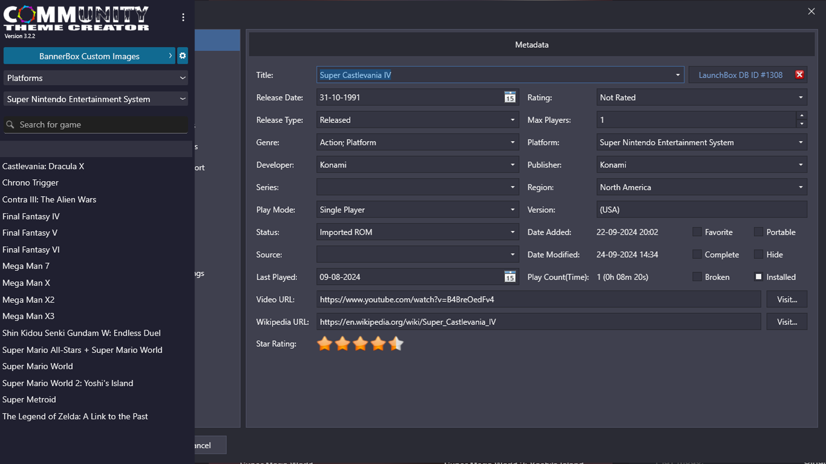Visit the Wikipedia URL
This screenshot has height=464, width=826.
point(787,322)
